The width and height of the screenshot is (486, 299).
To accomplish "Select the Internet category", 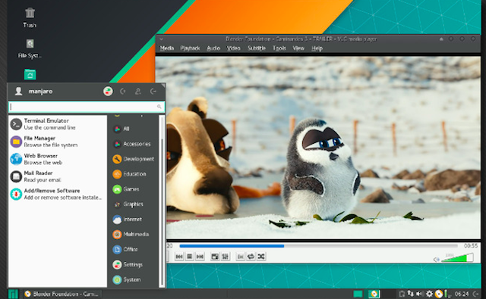I will (x=134, y=220).
